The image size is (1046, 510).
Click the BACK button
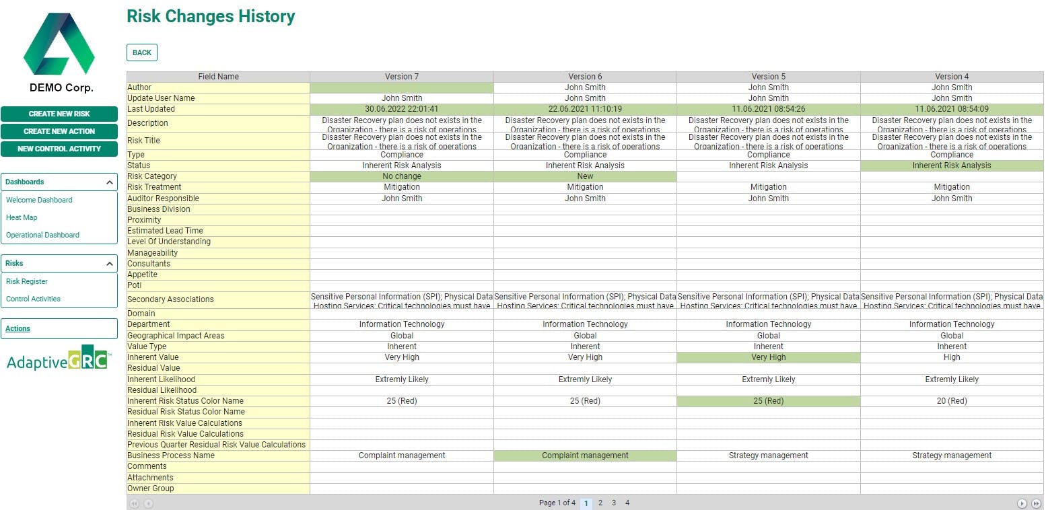point(142,52)
